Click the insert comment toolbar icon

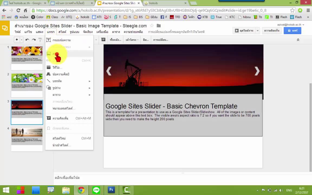(x=103, y=40)
